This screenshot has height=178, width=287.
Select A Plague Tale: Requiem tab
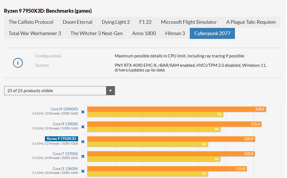pyautogui.click(x=251, y=22)
